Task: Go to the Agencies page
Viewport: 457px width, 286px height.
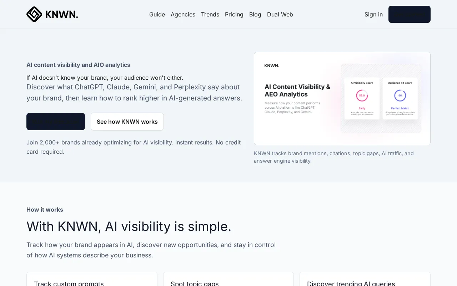Action: tap(183, 14)
